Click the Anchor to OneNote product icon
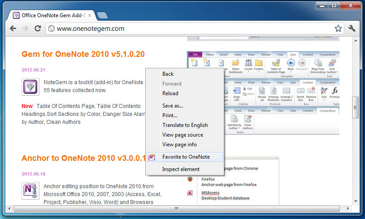 tap(30, 191)
